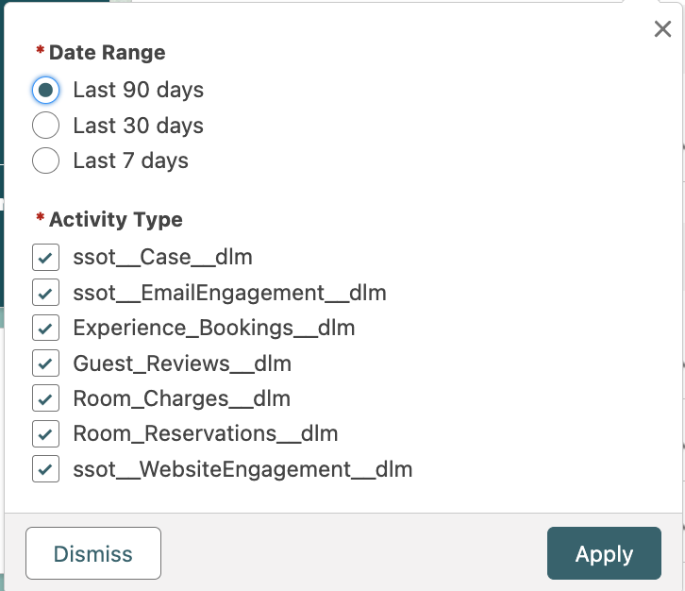Click the "Experience_Bookings__dlm" label text

(x=213, y=328)
